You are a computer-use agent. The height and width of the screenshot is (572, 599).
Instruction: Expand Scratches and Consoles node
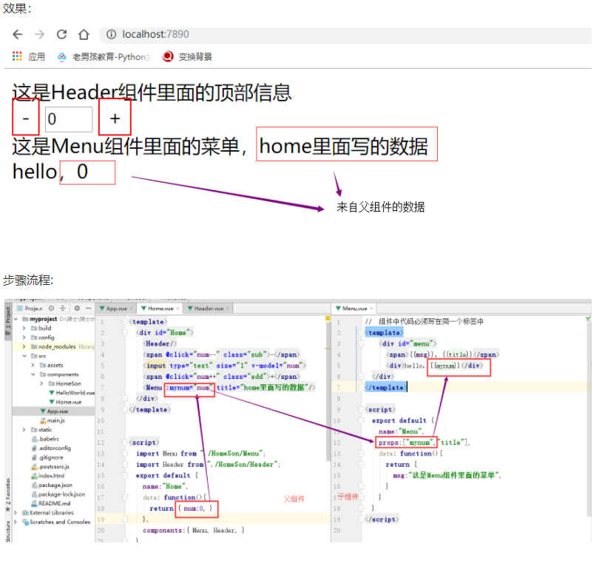(16, 522)
